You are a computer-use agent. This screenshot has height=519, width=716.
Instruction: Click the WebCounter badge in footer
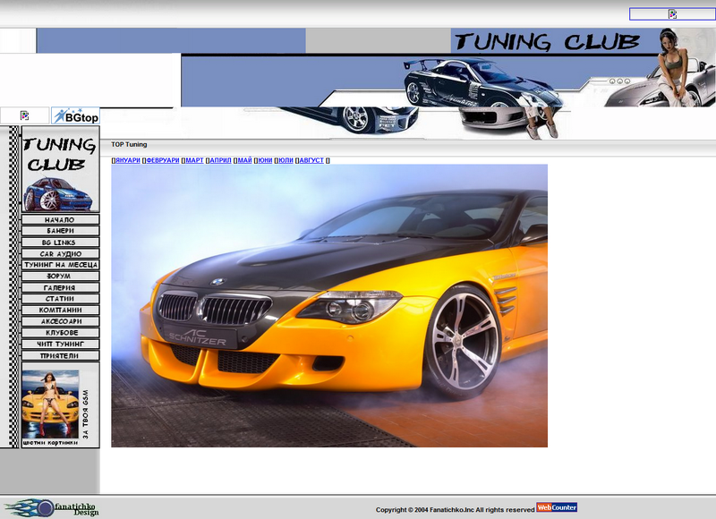pos(557,507)
